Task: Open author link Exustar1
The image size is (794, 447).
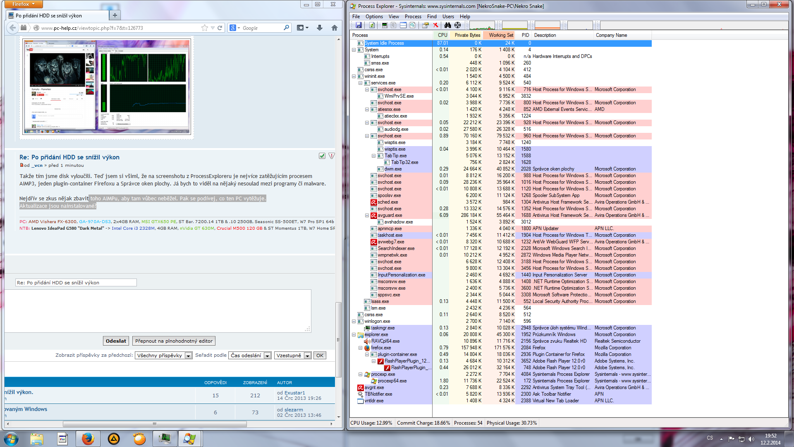Action: [x=294, y=393]
